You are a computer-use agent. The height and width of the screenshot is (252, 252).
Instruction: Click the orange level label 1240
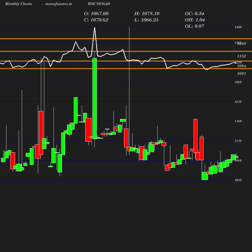(x=242, y=43)
